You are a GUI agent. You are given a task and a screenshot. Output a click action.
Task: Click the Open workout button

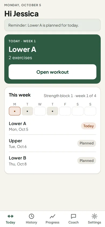click(52, 72)
